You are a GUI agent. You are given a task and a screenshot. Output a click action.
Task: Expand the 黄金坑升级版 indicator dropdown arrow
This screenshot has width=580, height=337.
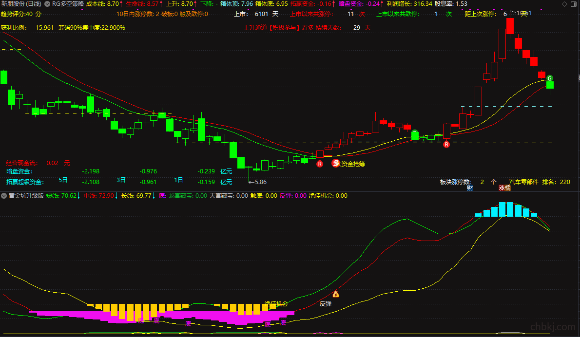point(4,196)
